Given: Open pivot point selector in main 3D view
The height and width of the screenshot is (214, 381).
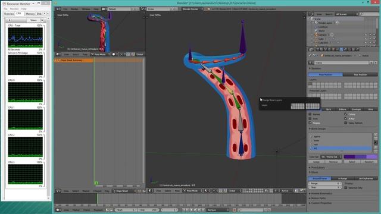Looking at the screenshot, I should 215,191.
